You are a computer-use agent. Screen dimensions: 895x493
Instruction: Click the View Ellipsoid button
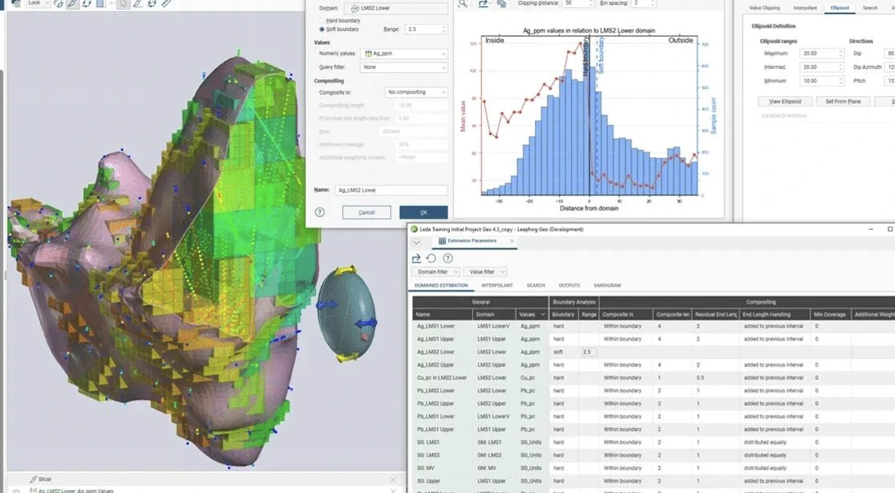(785, 102)
